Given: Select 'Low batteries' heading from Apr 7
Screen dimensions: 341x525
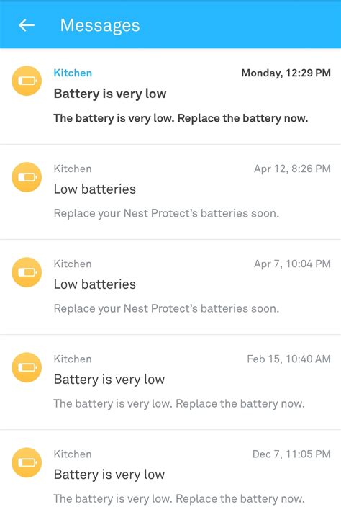Looking at the screenshot, I should point(95,284).
